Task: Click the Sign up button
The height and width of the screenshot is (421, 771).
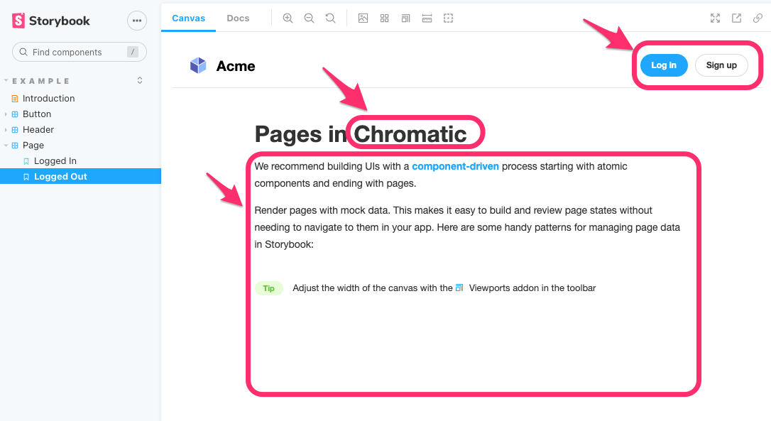Action: 721,65
